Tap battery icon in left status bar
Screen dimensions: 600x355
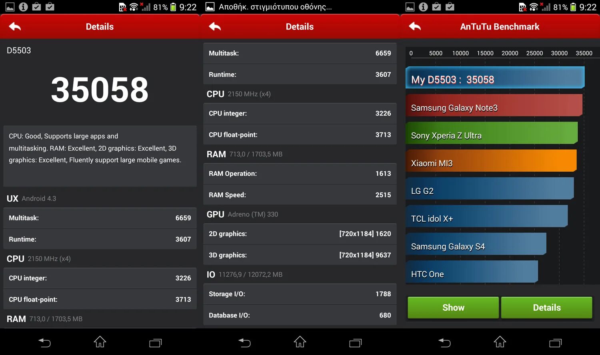coord(173,7)
